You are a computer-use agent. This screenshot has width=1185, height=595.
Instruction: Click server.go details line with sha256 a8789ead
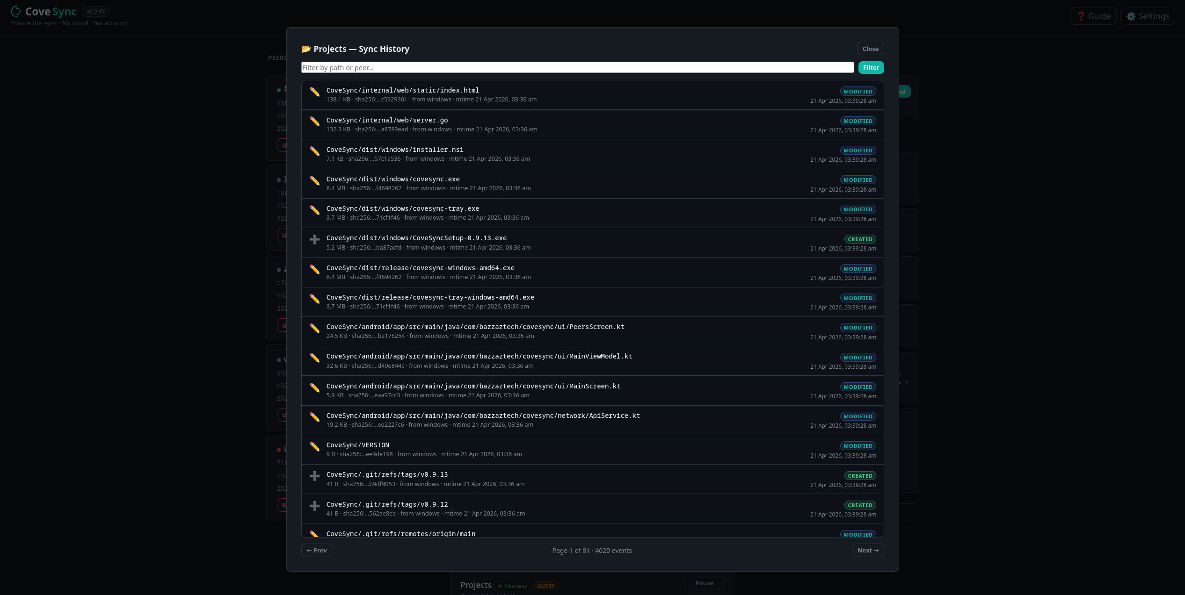pyautogui.click(x=431, y=129)
